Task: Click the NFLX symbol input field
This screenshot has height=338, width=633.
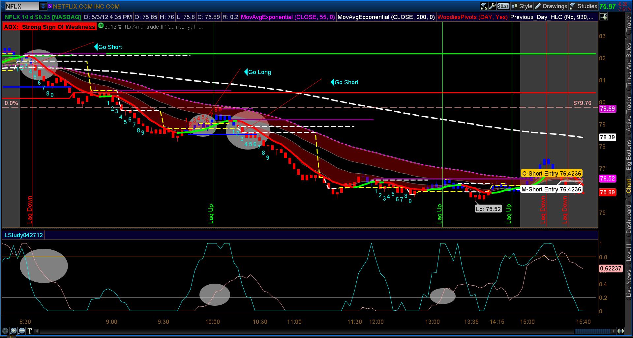Action: click(x=22, y=6)
